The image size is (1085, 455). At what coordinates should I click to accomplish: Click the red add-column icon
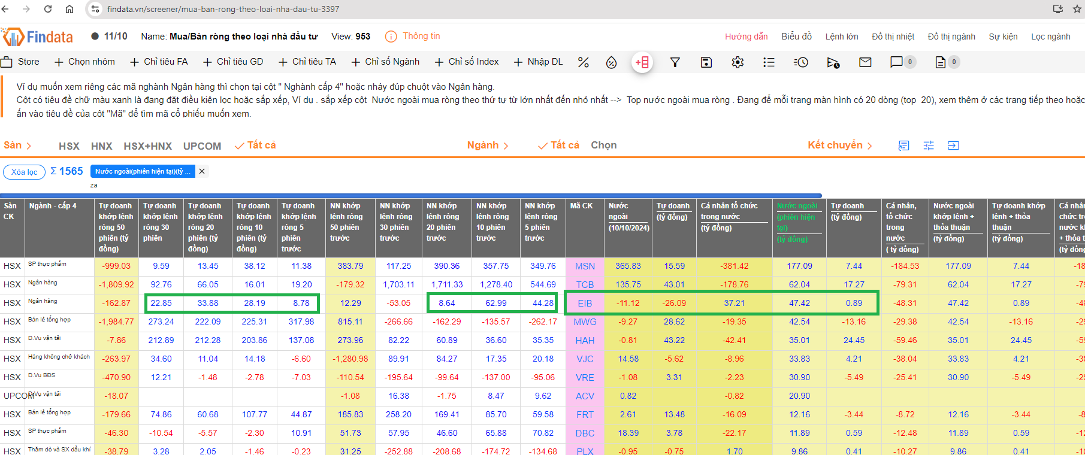[x=642, y=62]
